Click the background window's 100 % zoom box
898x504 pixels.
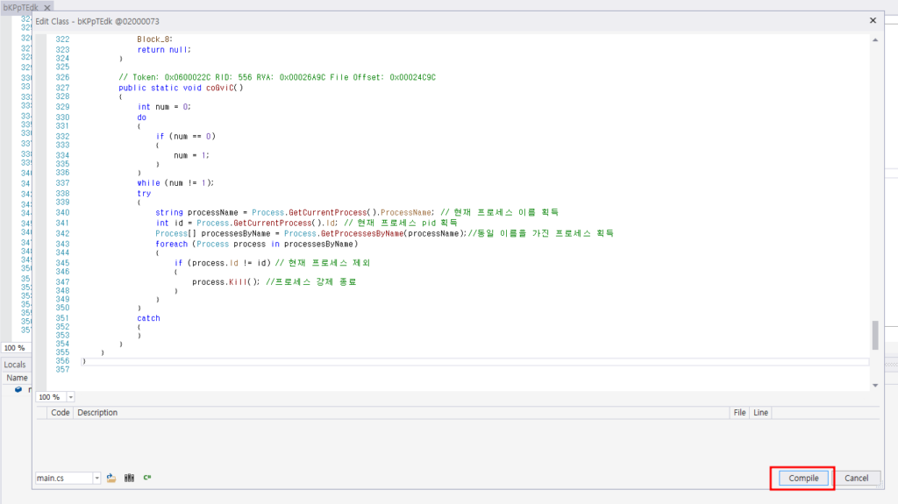coord(15,348)
